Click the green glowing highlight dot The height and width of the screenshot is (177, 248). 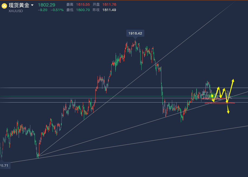point(212,96)
